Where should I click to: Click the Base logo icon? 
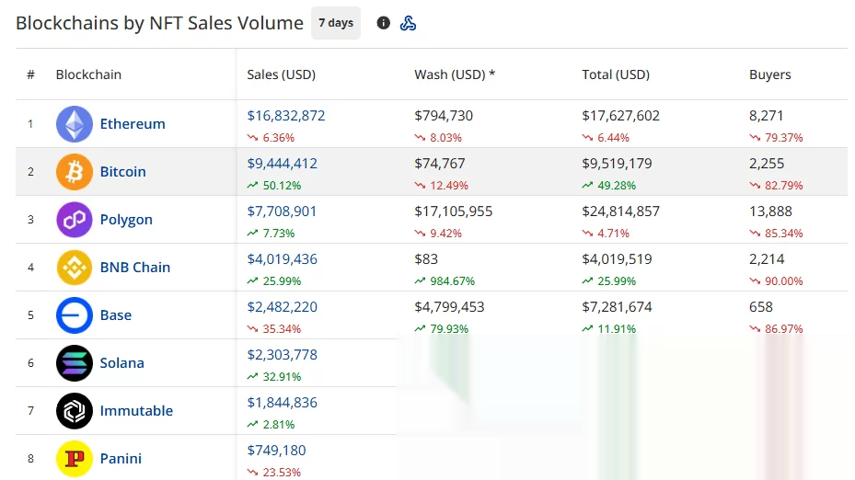pyautogui.click(x=75, y=315)
